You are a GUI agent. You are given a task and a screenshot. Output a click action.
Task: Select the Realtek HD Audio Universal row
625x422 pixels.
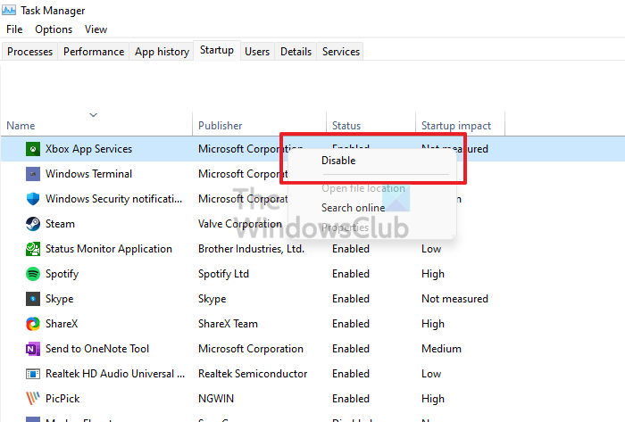pos(115,374)
